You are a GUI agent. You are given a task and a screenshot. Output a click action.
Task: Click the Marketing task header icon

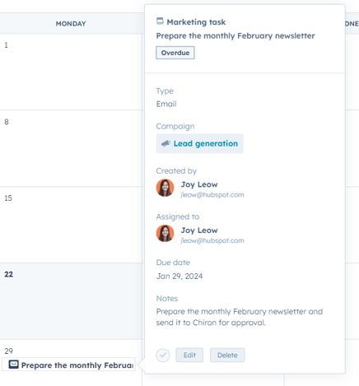(x=160, y=21)
